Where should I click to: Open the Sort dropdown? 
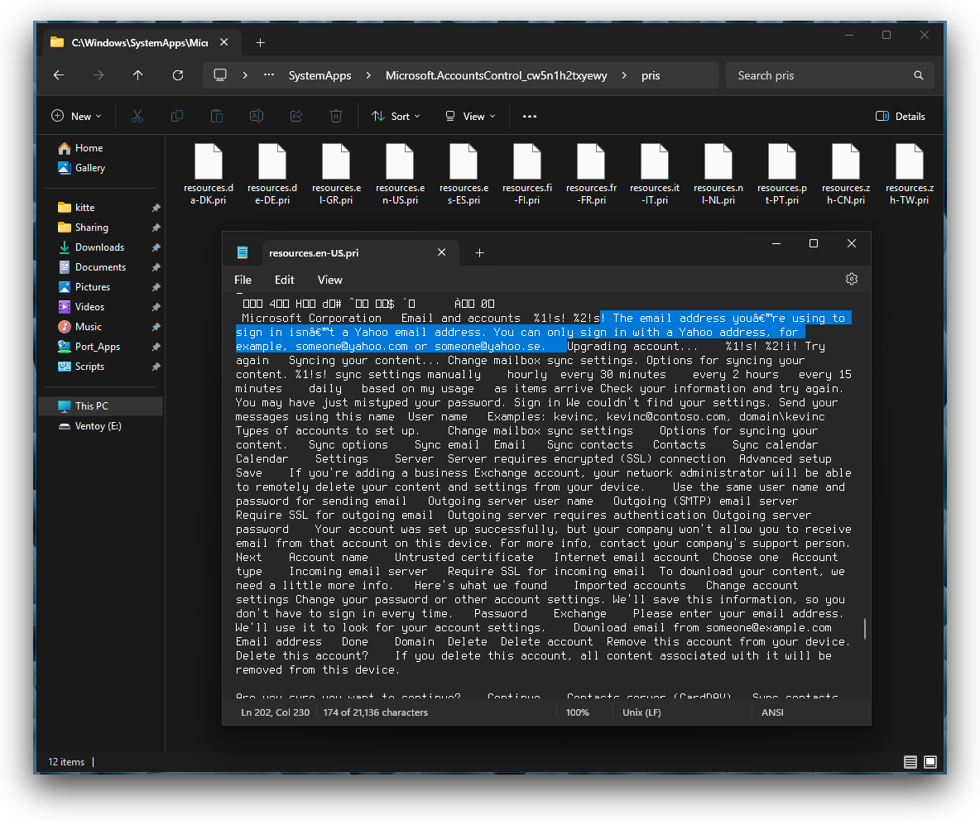[x=396, y=116]
